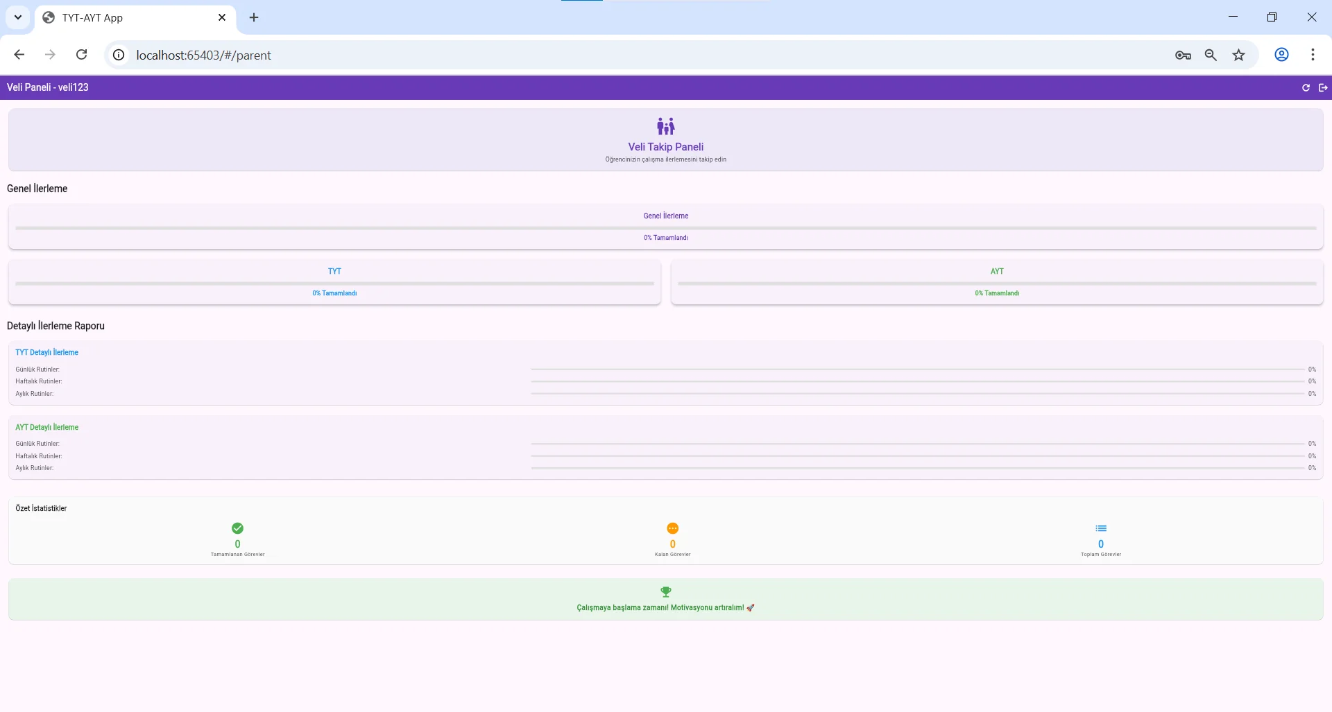The image size is (1332, 712).
Task: Click the Kalan Görevler label
Action: coord(672,555)
